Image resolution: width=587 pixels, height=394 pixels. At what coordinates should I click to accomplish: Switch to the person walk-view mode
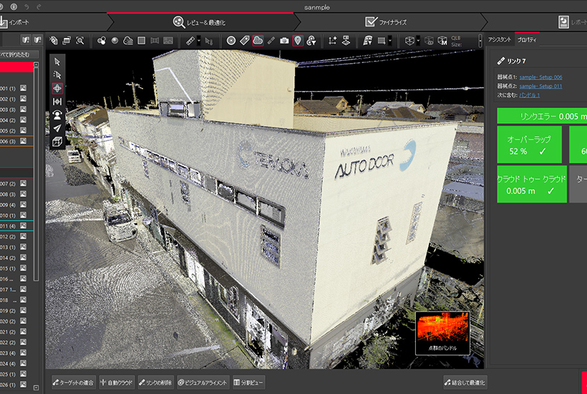[57, 115]
